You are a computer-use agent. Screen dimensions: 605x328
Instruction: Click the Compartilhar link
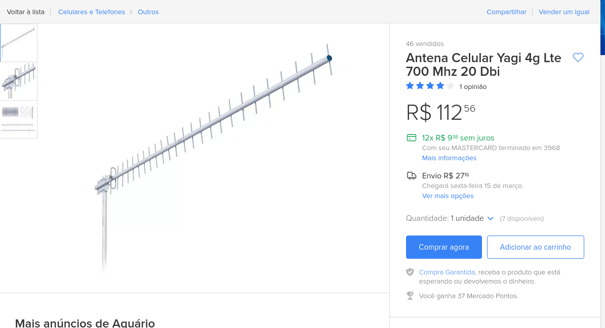506,12
